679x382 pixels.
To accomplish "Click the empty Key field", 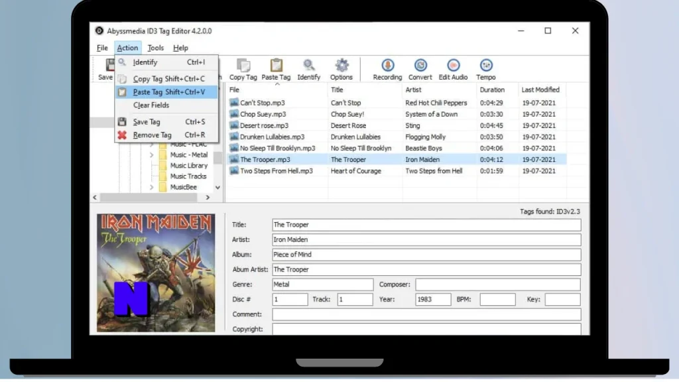I will coord(562,299).
